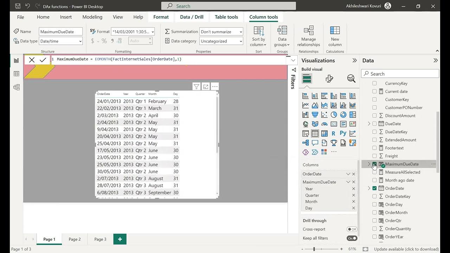This screenshot has width=450, height=253.
Task: Uncheck the OrderDate field checkbox
Action: click(x=374, y=188)
